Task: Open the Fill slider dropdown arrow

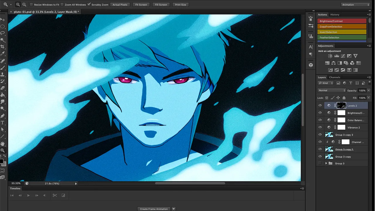Action: point(369,98)
